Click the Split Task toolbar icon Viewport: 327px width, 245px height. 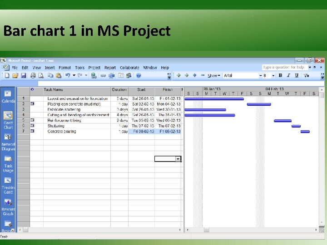coord(112,75)
